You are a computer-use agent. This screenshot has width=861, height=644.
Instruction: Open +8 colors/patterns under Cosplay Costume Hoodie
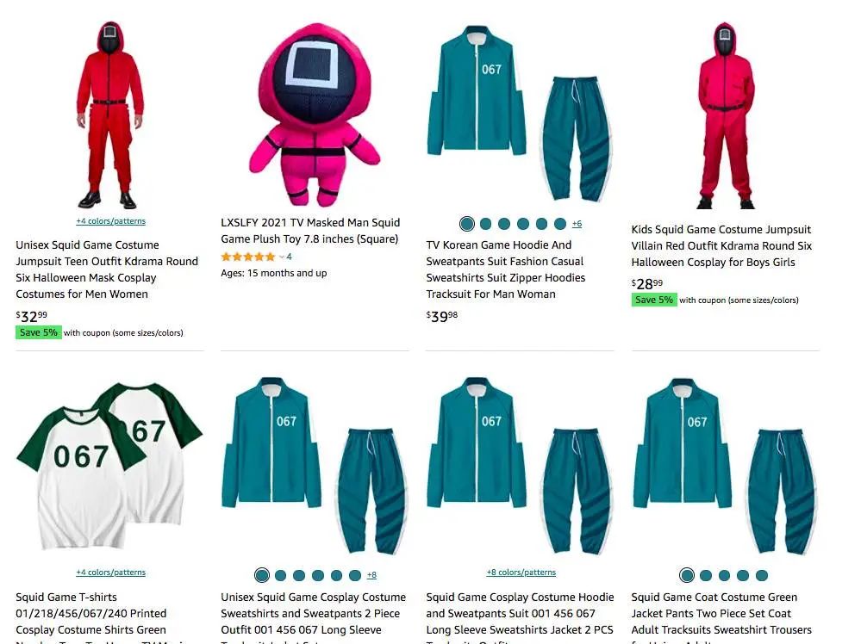[x=521, y=573]
